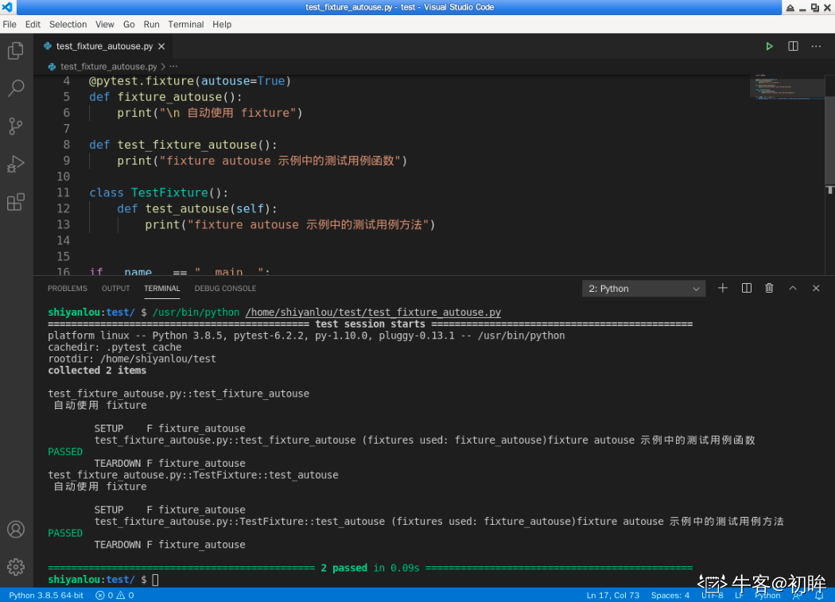
Task: Switch to the DEBUG CONSOLE tab
Action: click(225, 288)
